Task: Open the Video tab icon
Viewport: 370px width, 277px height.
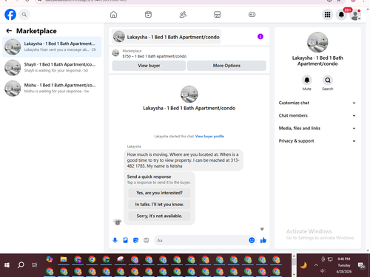Action: pyautogui.click(x=148, y=15)
